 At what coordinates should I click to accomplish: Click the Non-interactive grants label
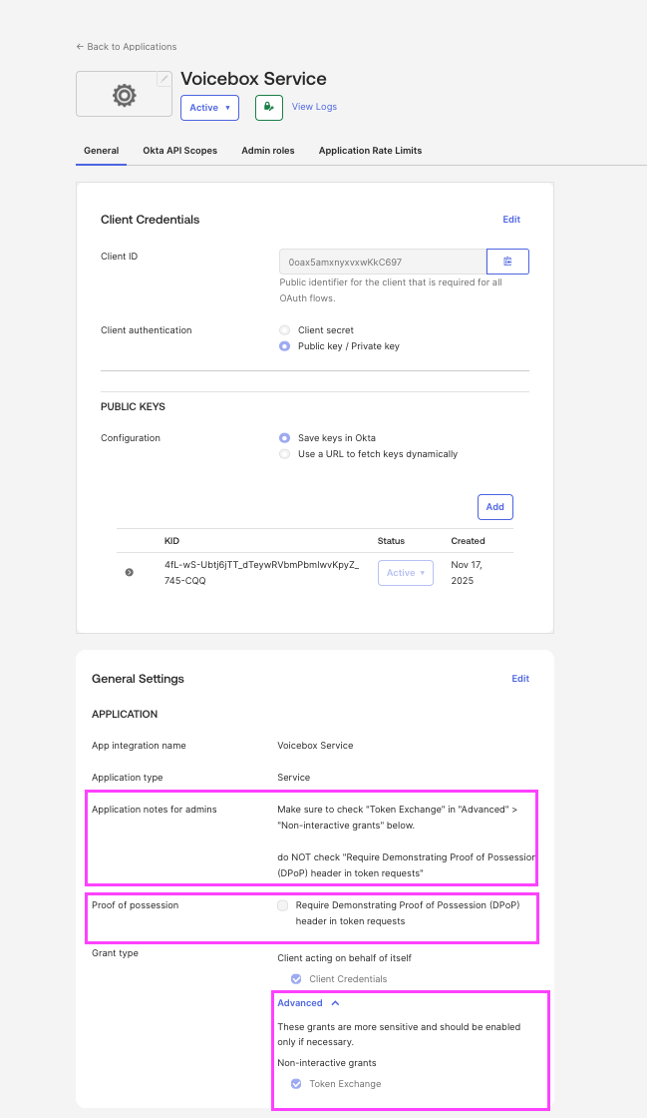tap(327, 1062)
